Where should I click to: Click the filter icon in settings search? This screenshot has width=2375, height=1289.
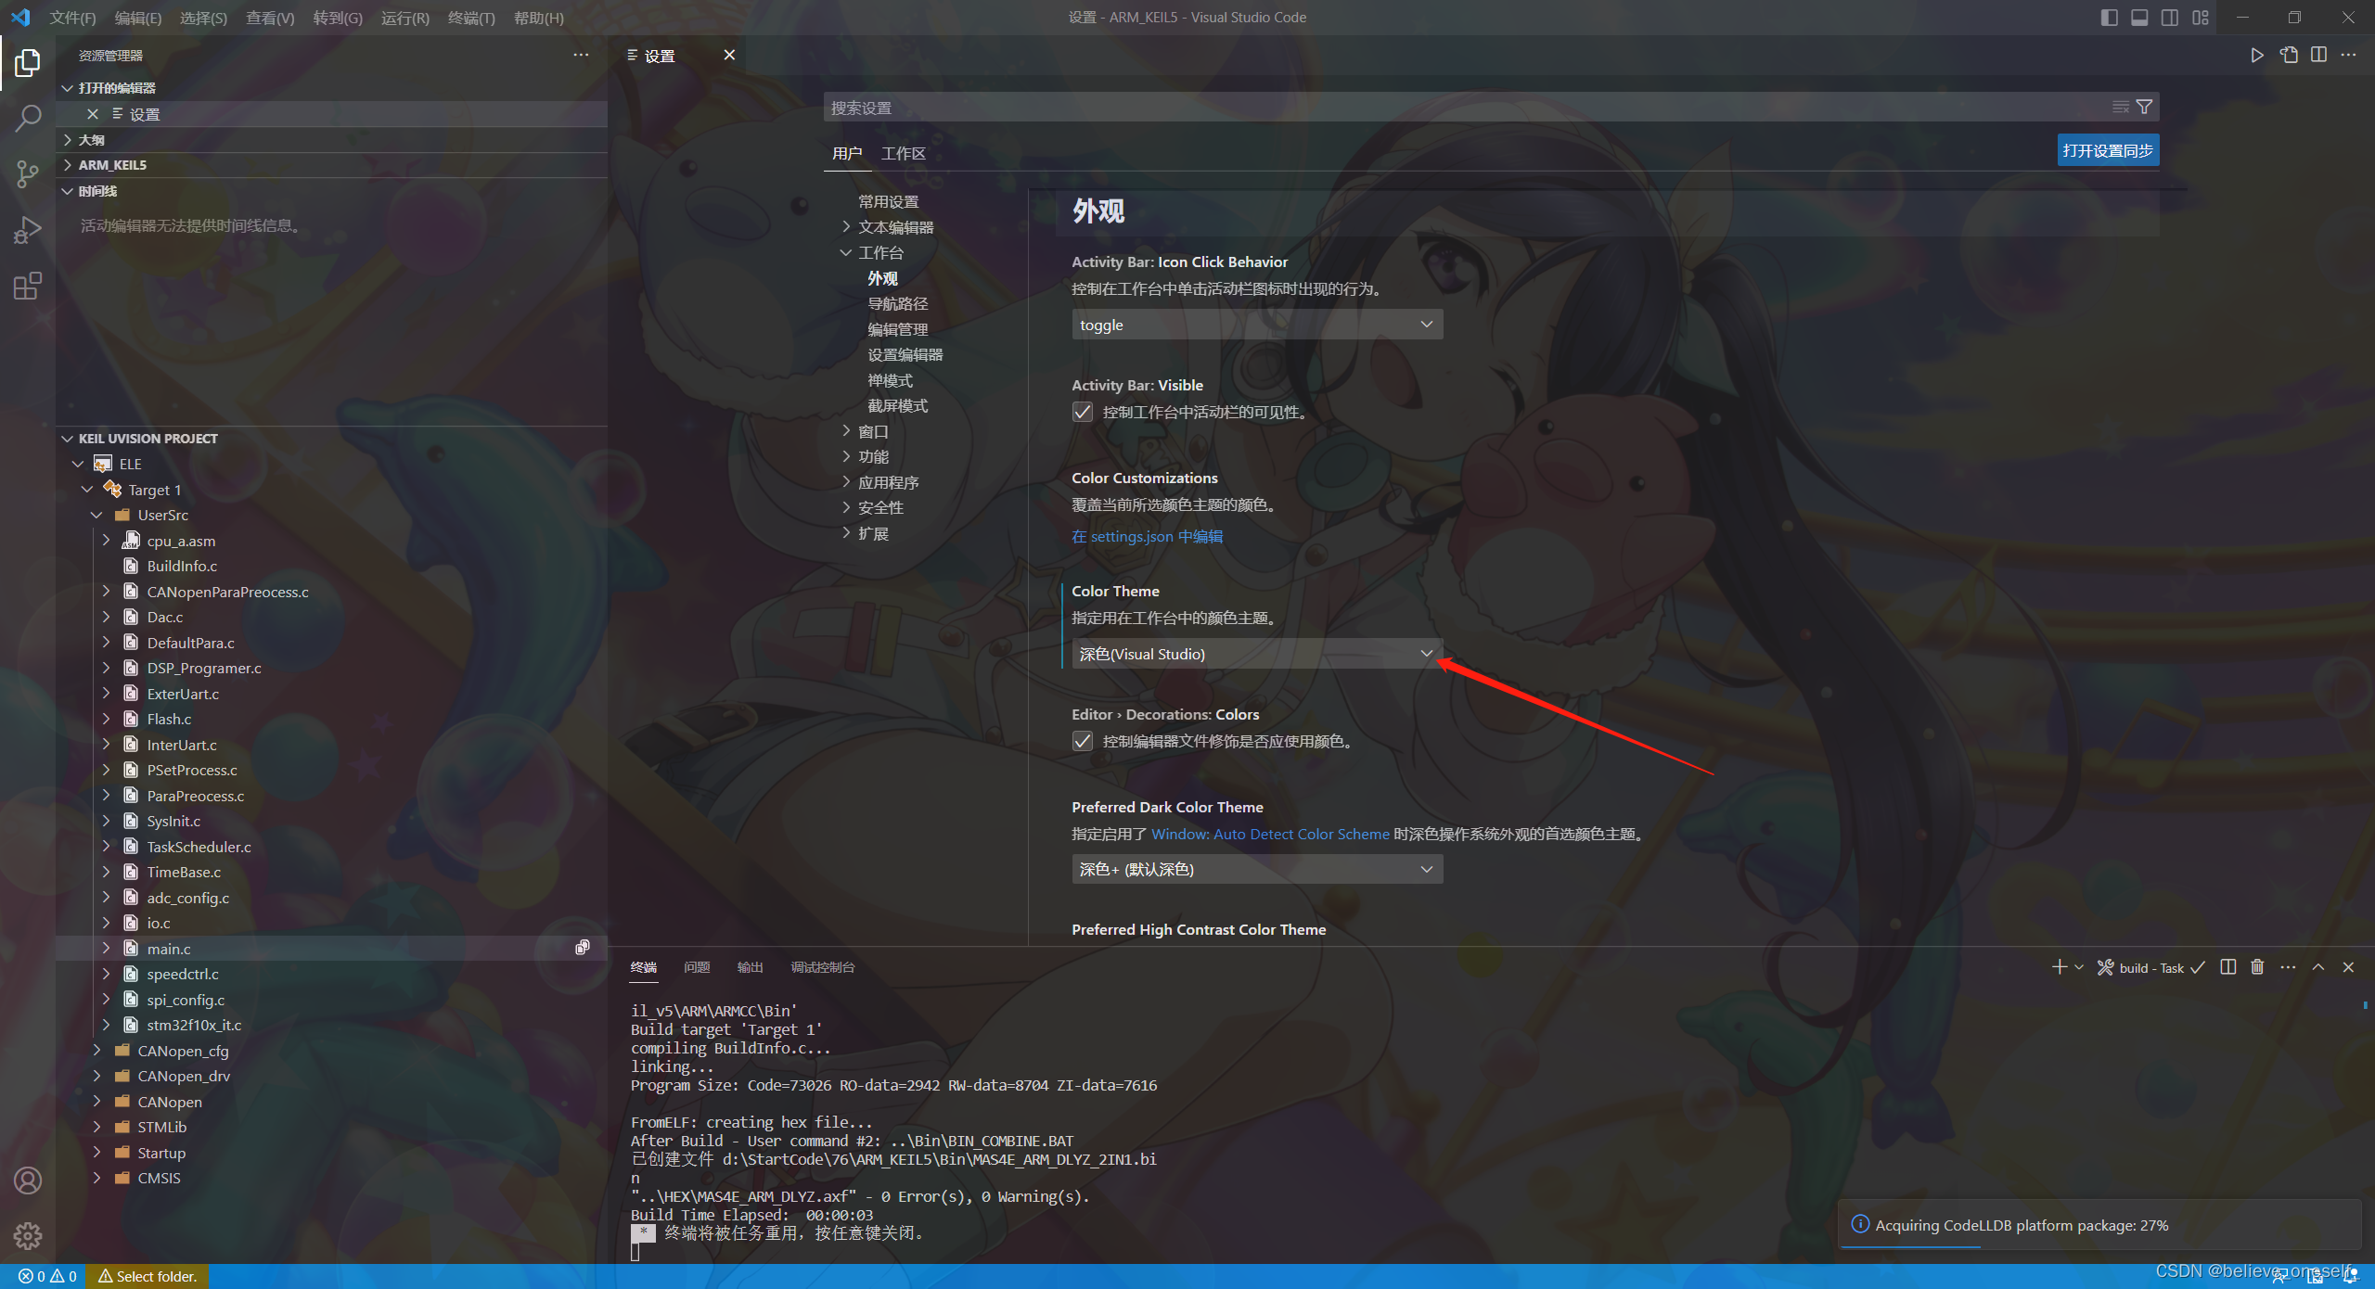(x=2144, y=108)
